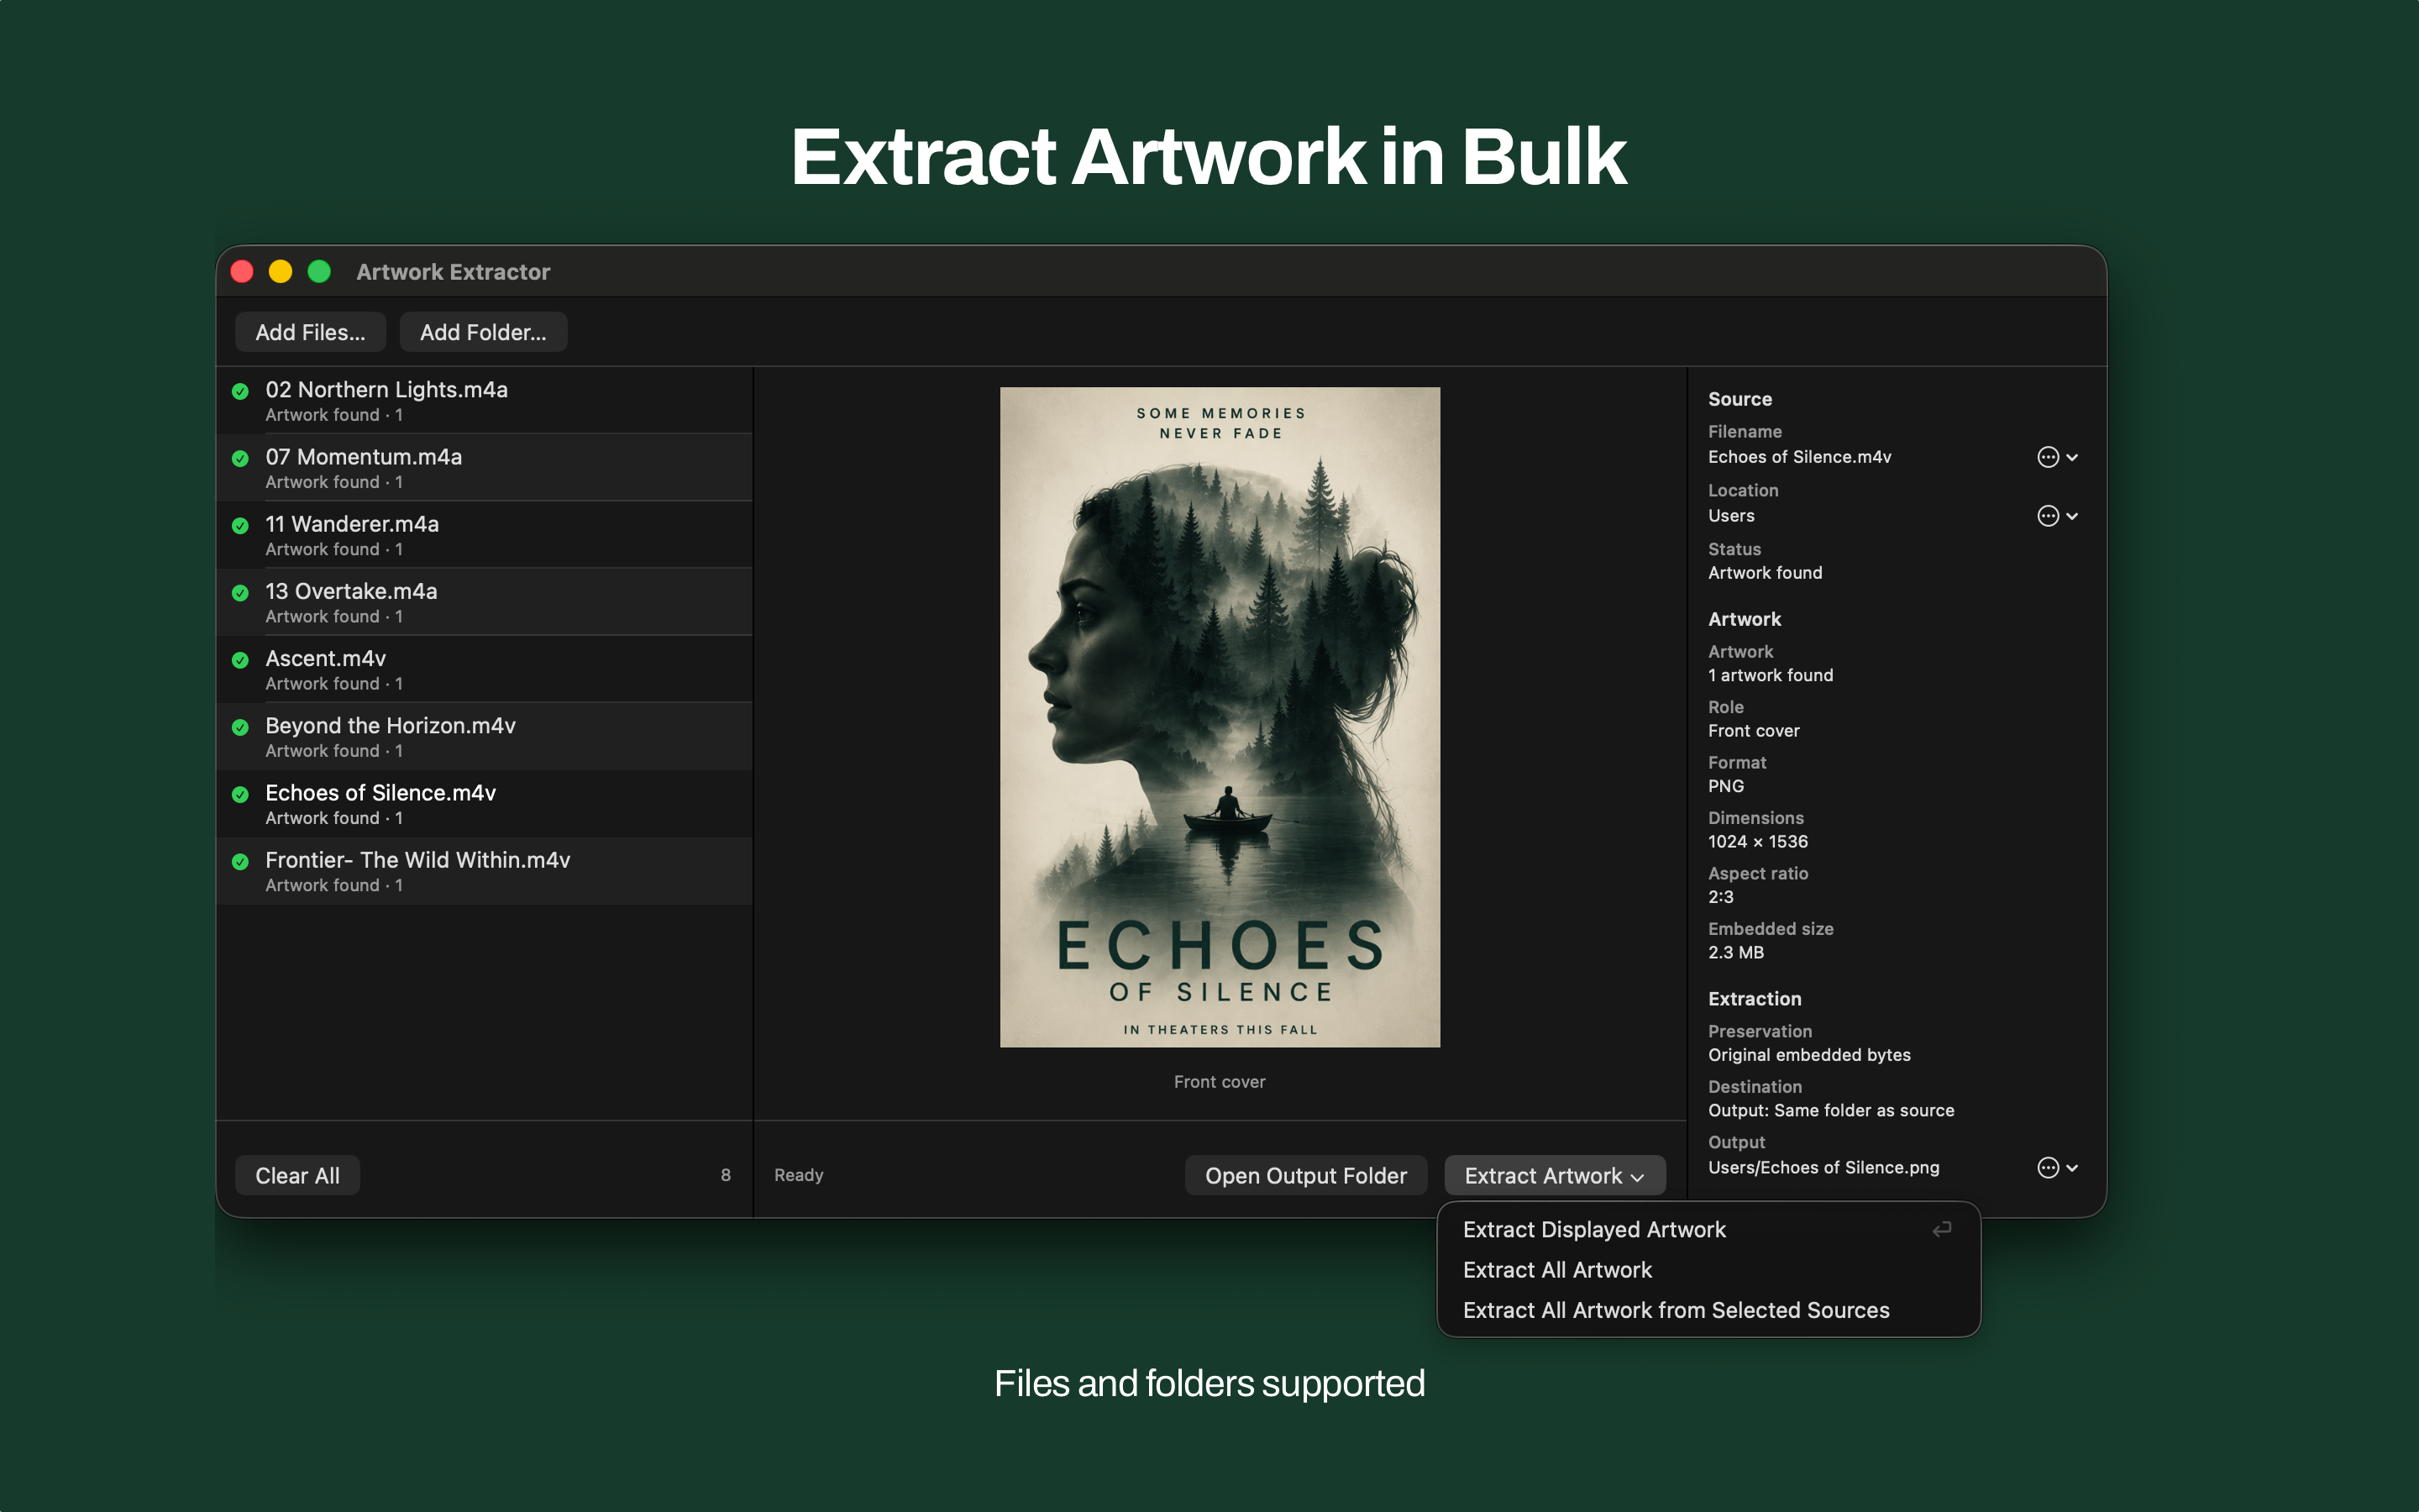This screenshot has width=2419, height=1512.
Task: Click the Add Folder... button
Action: pos(483,332)
